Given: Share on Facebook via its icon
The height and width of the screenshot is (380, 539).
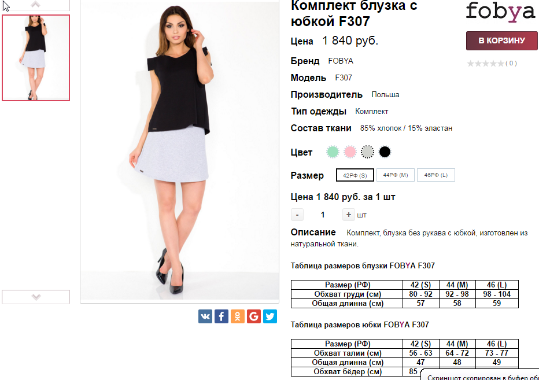Looking at the screenshot, I should (x=221, y=316).
